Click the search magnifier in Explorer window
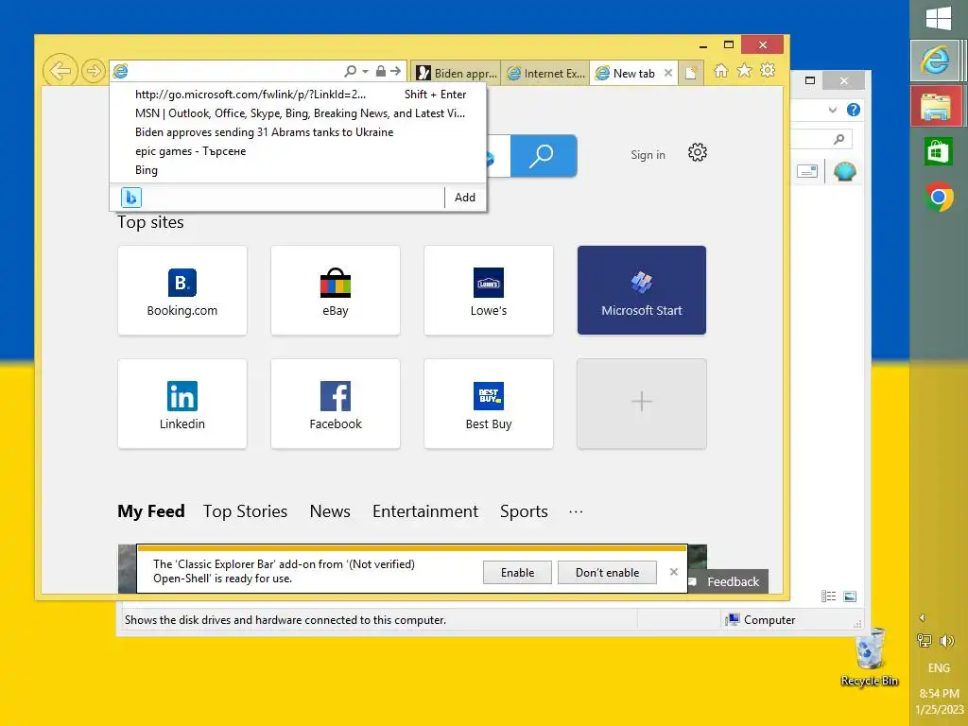Image resolution: width=968 pixels, height=726 pixels. [x=838, y=140]
